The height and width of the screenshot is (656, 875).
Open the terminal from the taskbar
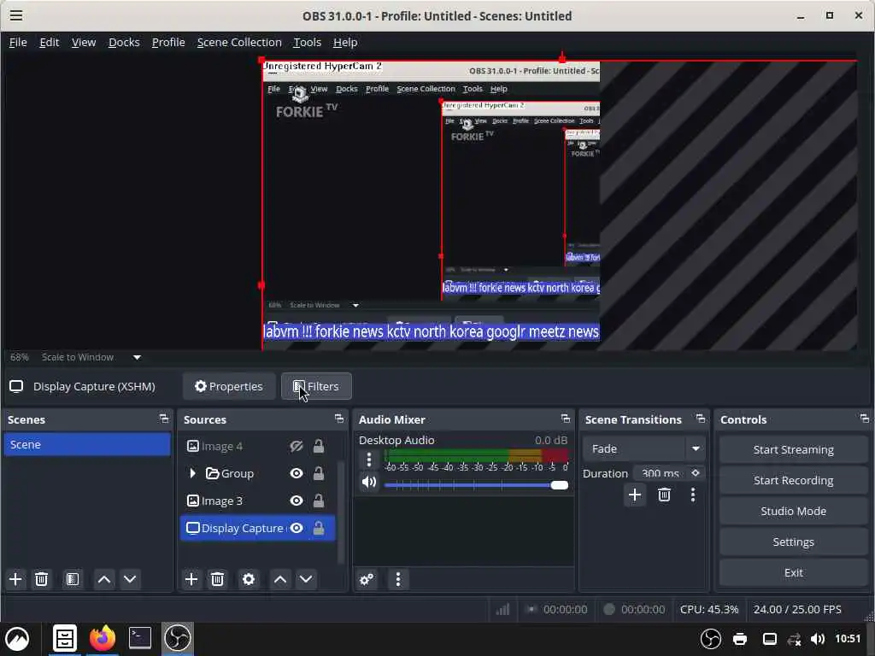tap(139, 638)
